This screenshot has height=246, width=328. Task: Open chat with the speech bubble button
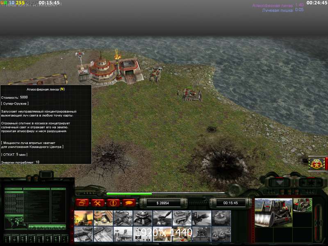point(129,203)
